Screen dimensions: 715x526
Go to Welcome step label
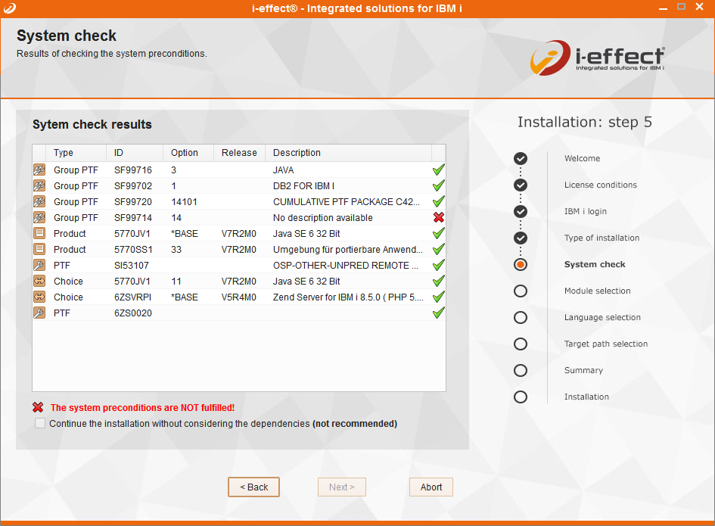(x=582, y=159)
